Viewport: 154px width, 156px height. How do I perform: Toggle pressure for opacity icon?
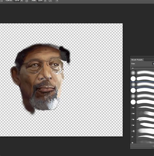(x=27, y=1)
